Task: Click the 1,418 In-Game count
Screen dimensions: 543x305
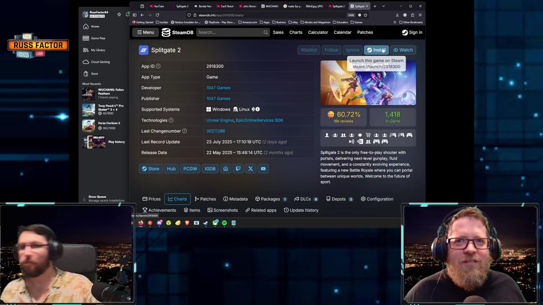Action: [x=392, y=117]
